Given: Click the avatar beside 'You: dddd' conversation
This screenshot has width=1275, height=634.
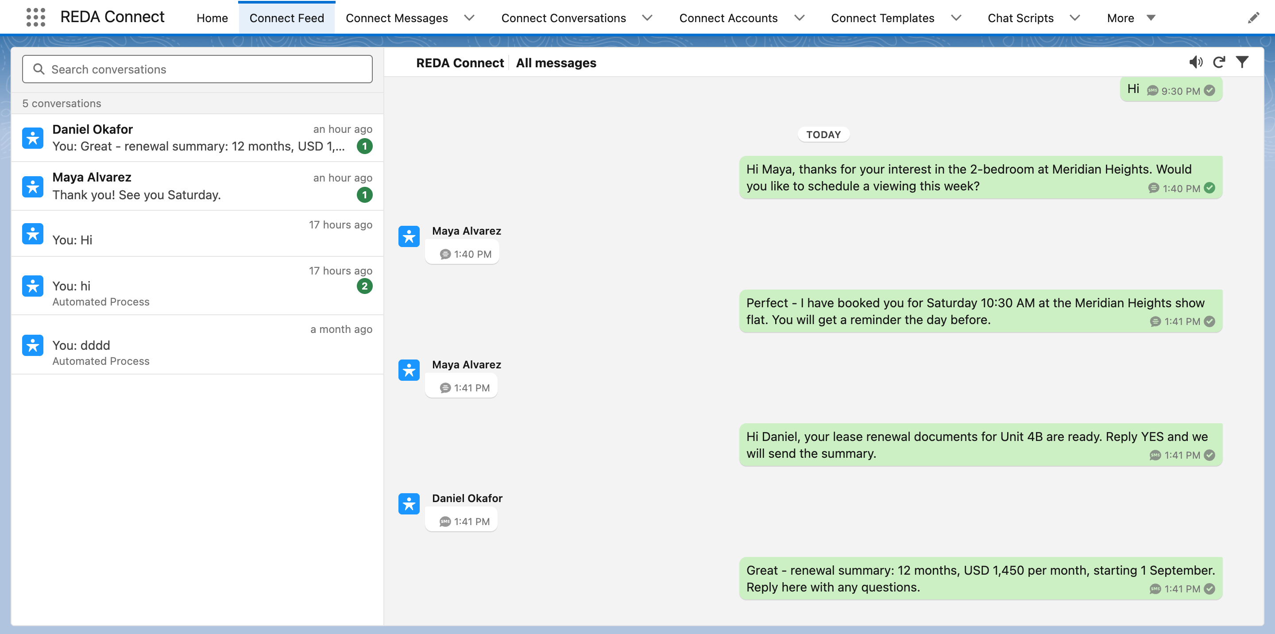Looking at the screenshot, I should (33, 345).
